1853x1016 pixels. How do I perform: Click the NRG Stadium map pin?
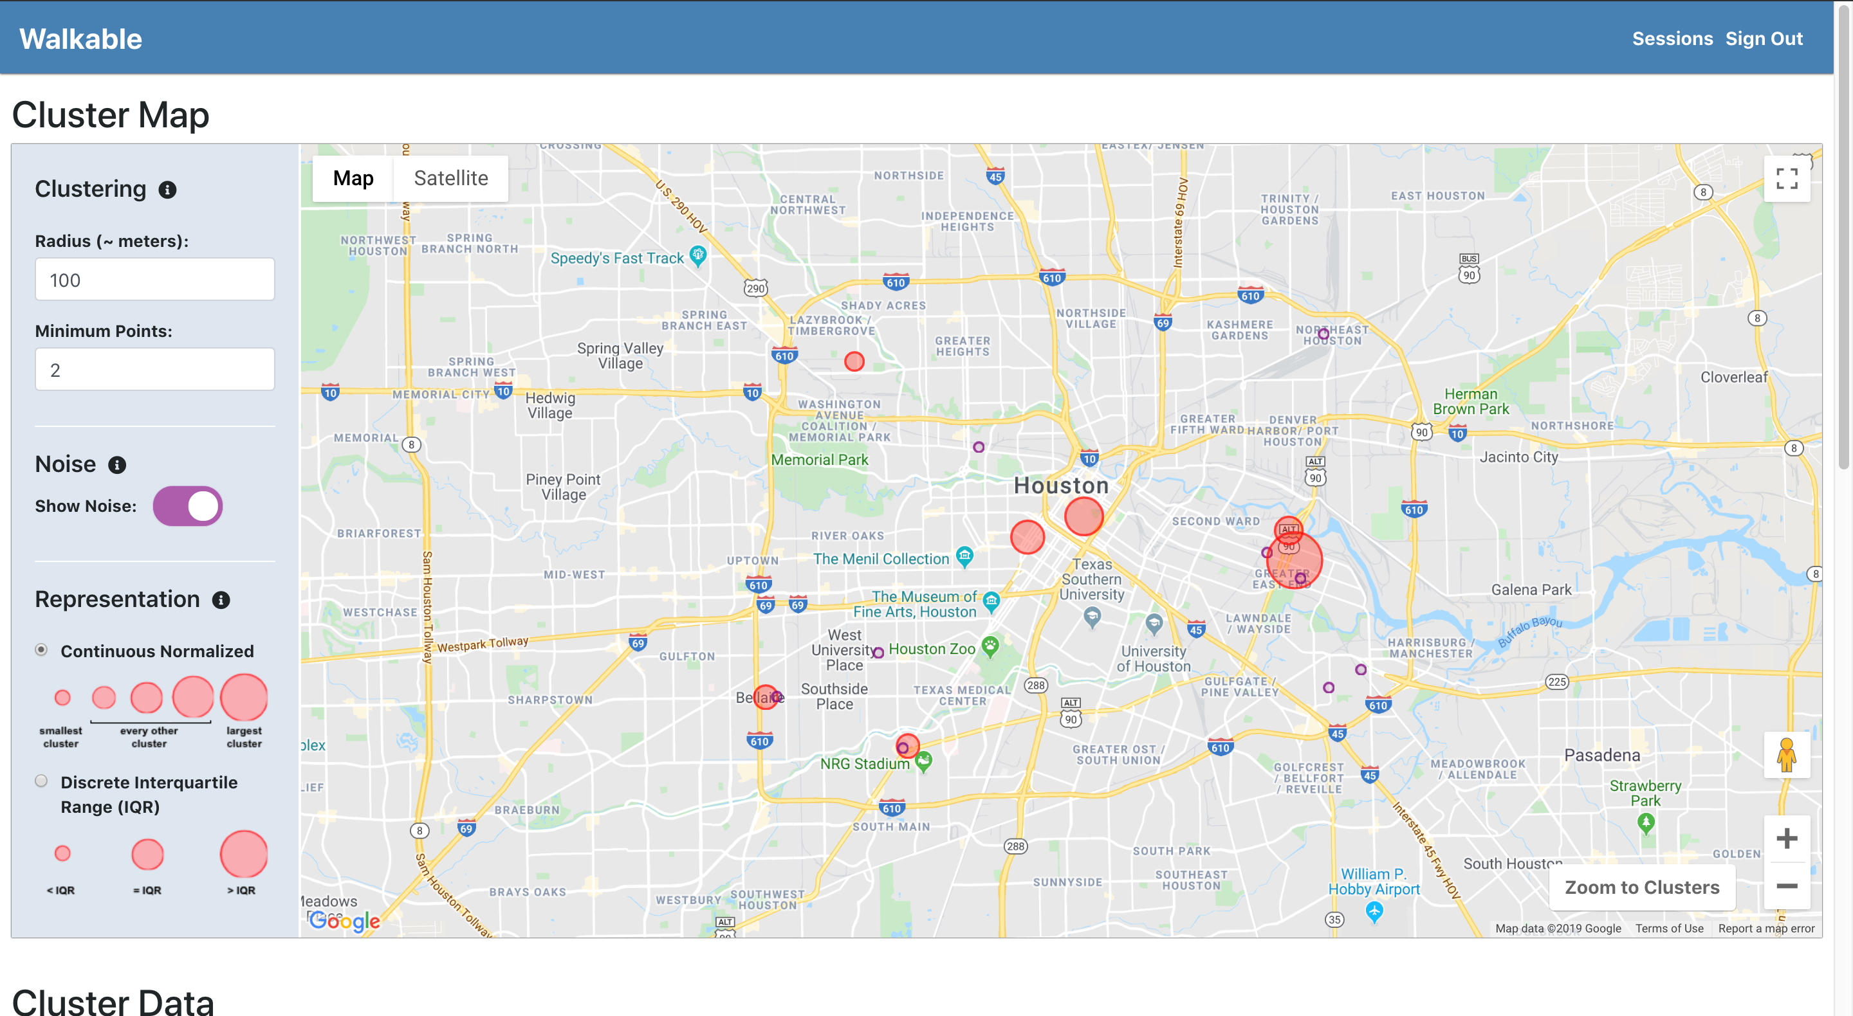coord(925,760)
